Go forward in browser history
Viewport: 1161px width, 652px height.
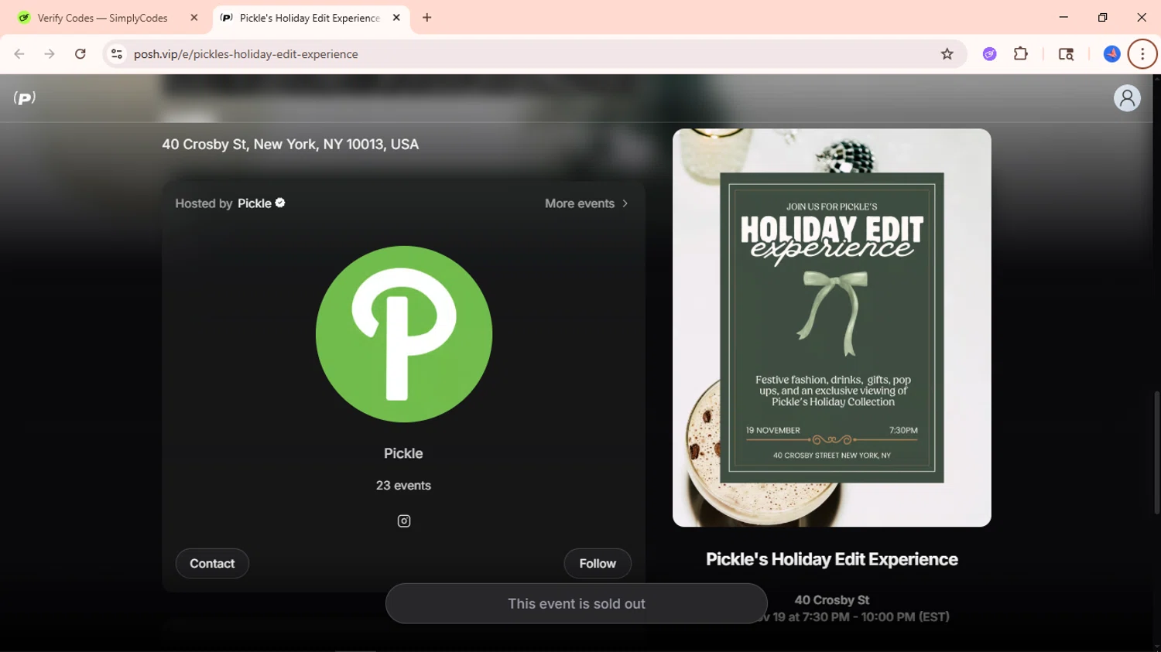(x=50, y=54)
